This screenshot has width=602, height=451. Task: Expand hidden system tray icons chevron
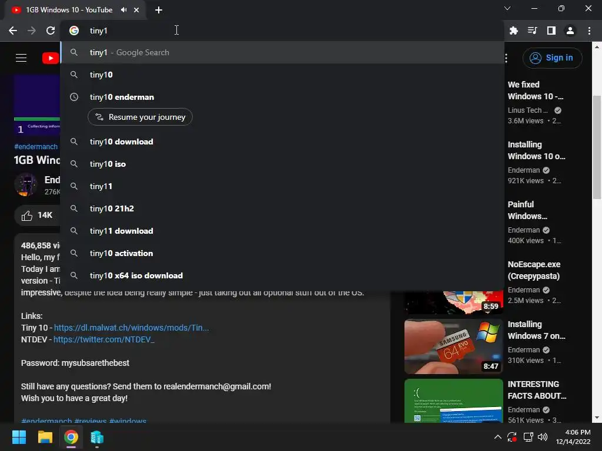click(x=497, y=437)
